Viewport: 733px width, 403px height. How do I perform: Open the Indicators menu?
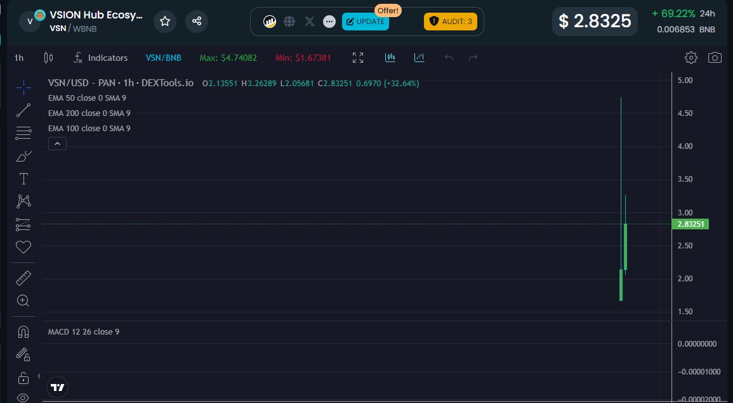[x=100, y=57]
